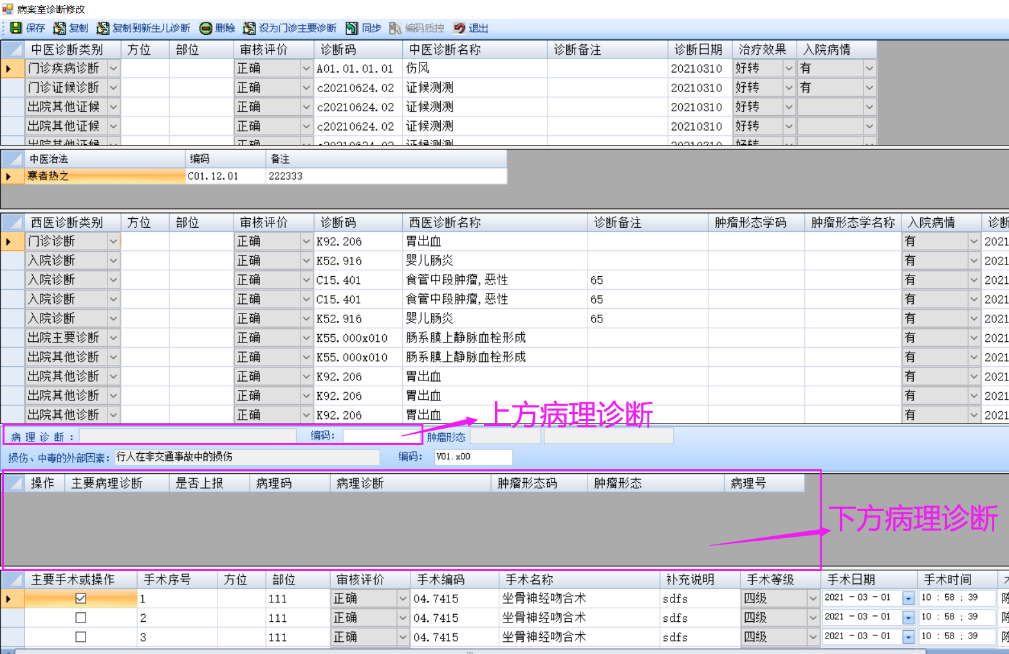This screenshot has width=1009, height=654.
Task: Click the 病案室诊断修改 window title icon
Action: coord(8,9)
